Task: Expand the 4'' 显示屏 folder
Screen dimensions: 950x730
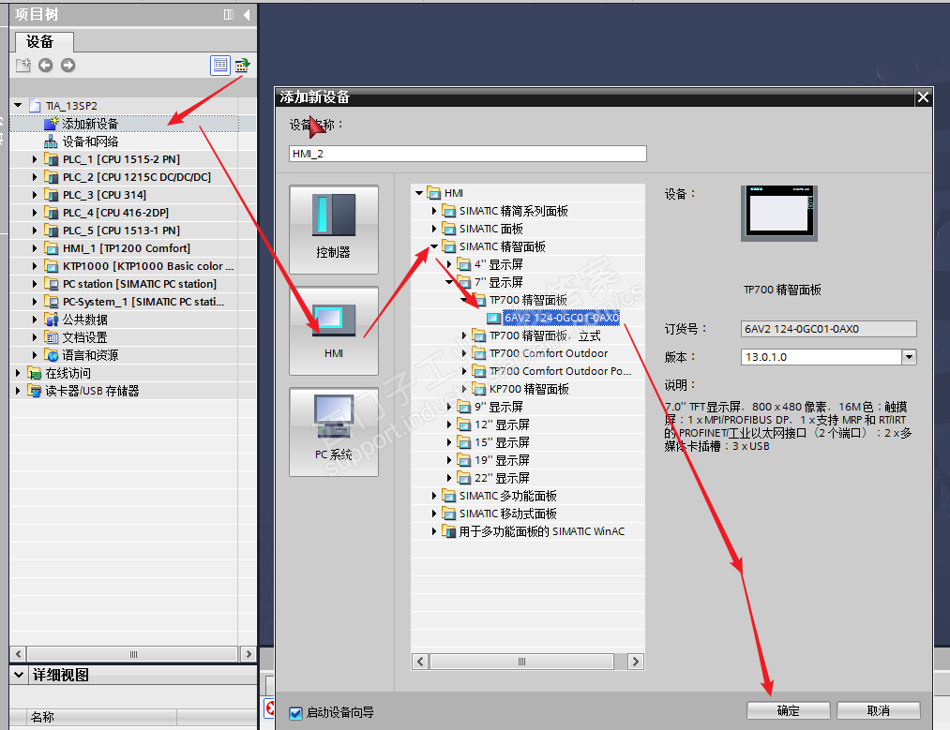Action: 449,264
